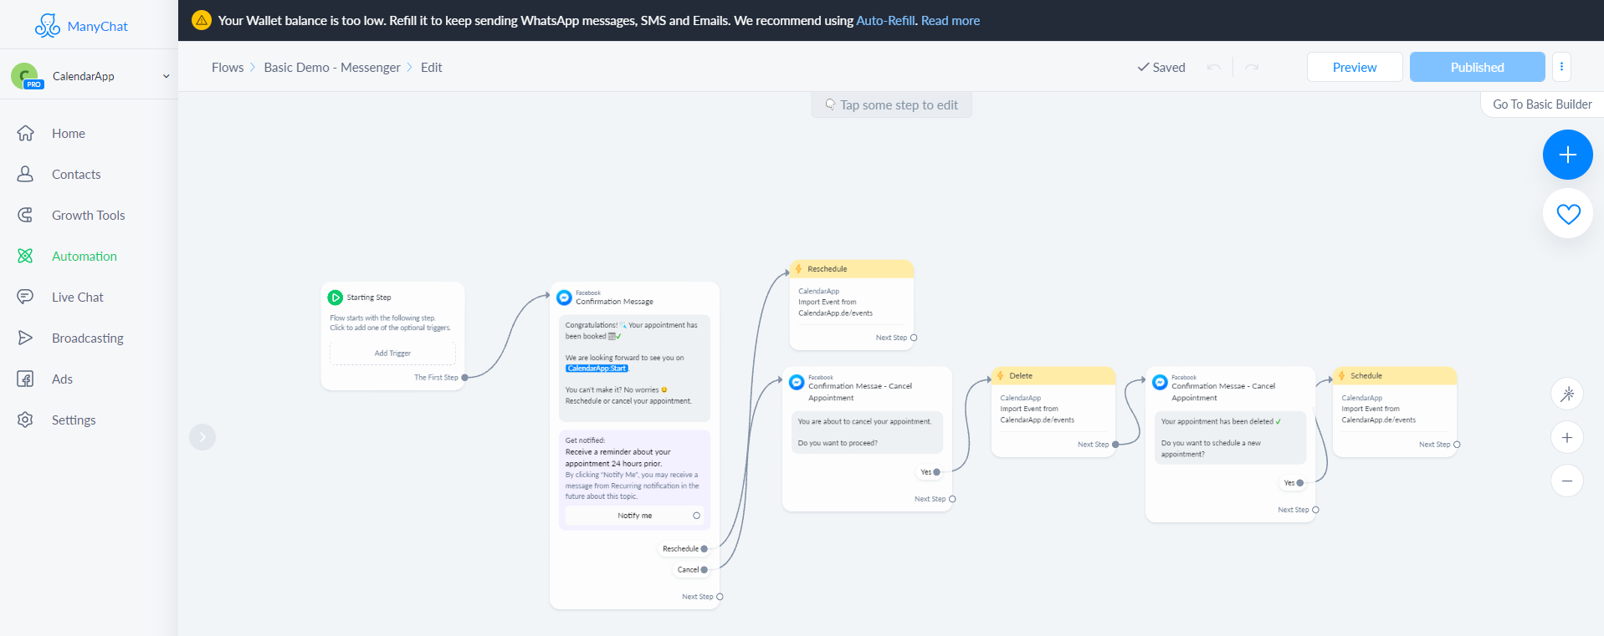Open Basic Demo - Messenger breadcrumb

coord(332,68)
